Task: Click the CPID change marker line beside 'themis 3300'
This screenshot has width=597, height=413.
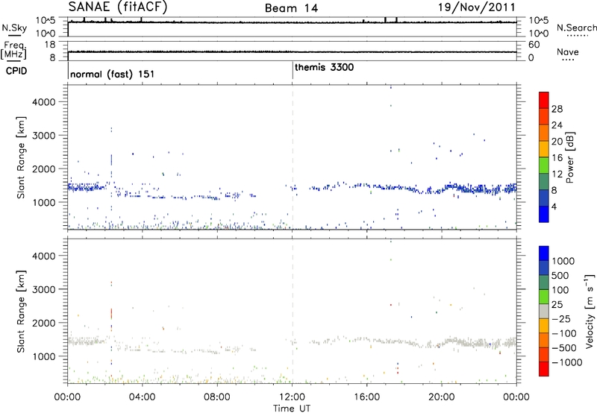Action: pyautogui.click(x=293, y=70)
